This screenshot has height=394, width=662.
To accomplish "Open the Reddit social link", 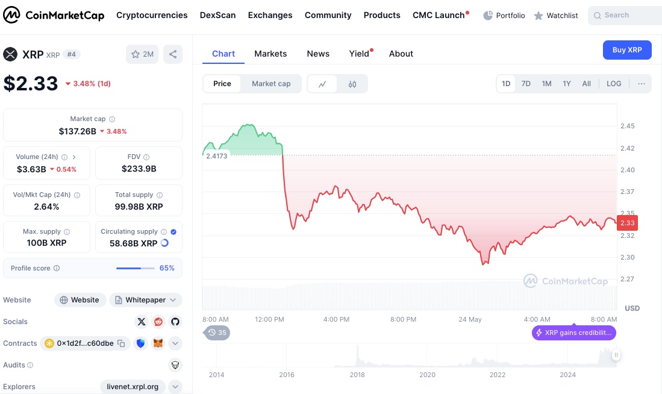I will [x=158, y=322].
